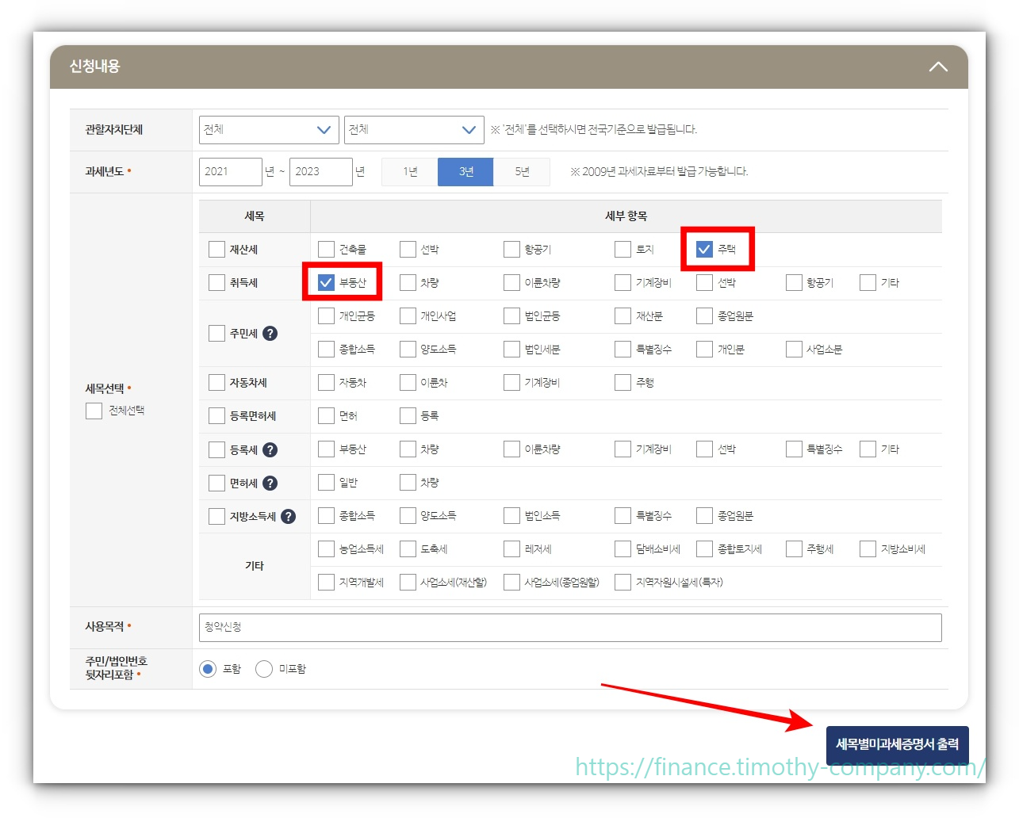Screen dimensions: 1019x818
Task: Check the 등록면허세 checkbox
Action: point(216,416)
